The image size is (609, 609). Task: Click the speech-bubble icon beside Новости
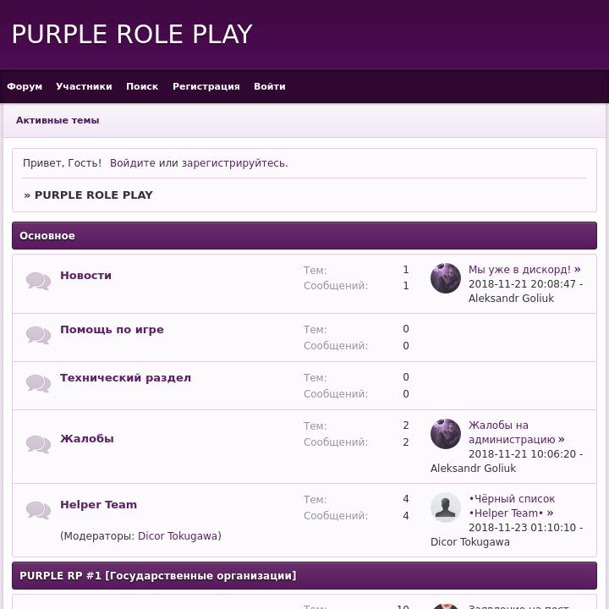(x=38, y=281)
